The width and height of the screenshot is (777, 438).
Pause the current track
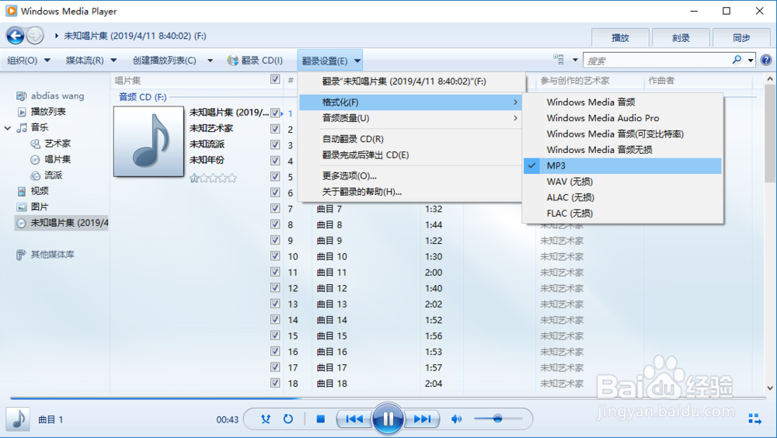coord(388,419)
